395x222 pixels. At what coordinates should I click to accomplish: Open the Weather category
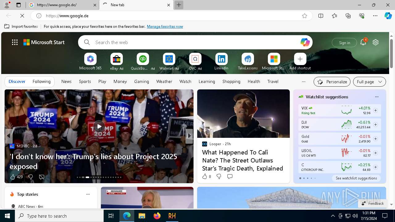coord(164,81)
